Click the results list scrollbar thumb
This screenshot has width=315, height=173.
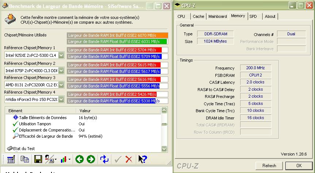164,124
